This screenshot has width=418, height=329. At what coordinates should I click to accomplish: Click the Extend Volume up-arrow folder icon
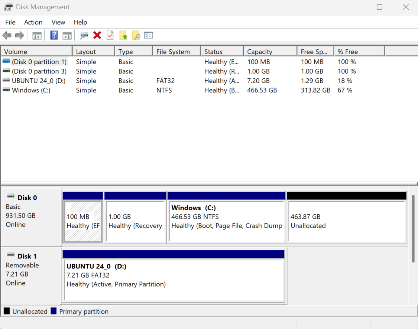point(123,35)
